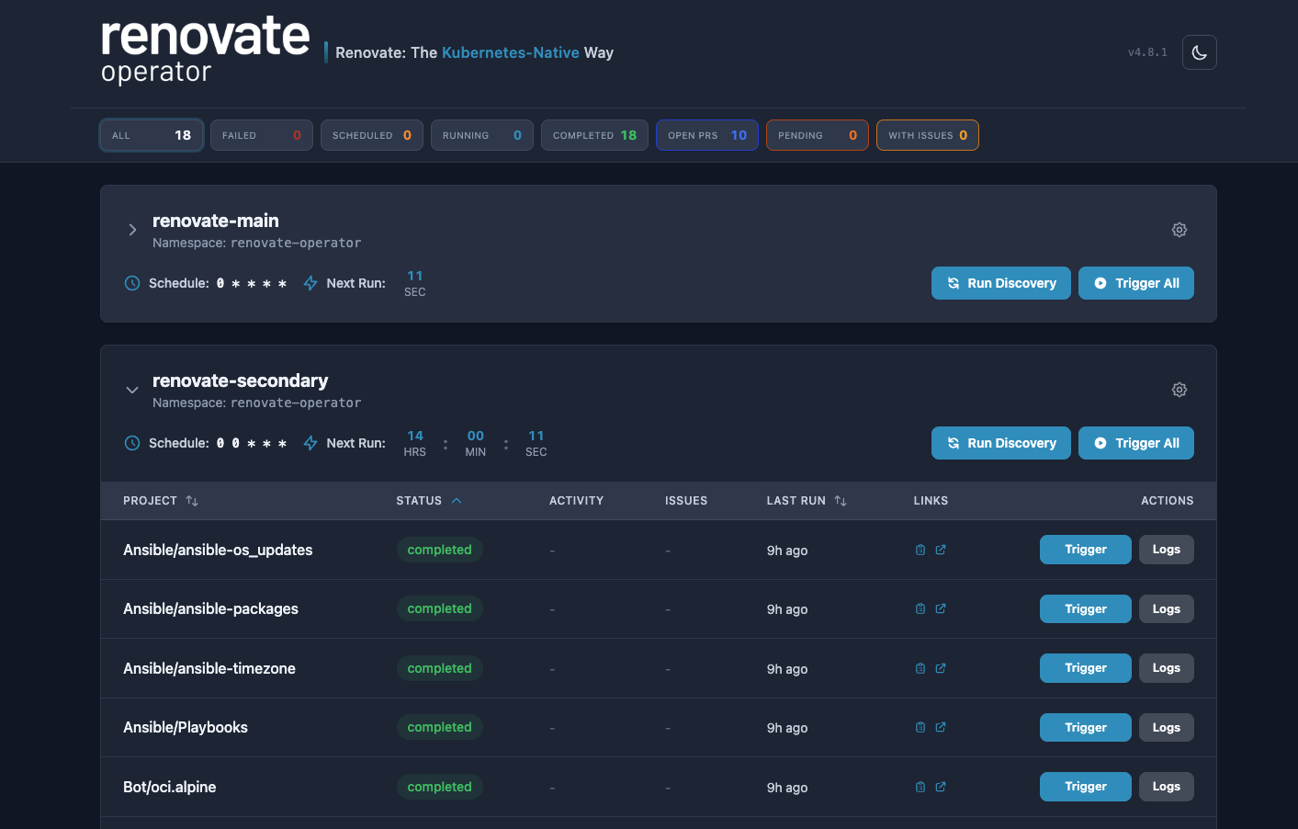
Task: Run Discovery for renovate-main
Action: (1001, 283)
